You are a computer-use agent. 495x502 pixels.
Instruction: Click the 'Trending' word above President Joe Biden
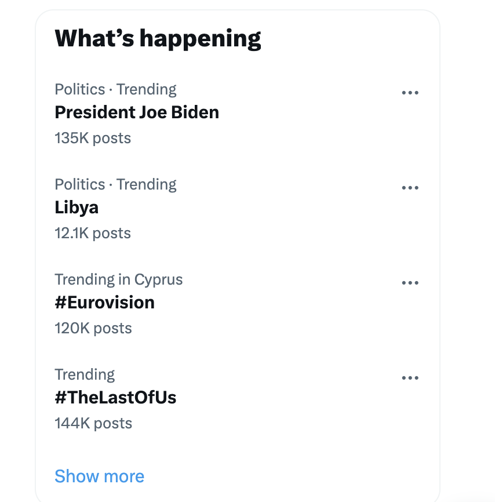coord(146,89)
